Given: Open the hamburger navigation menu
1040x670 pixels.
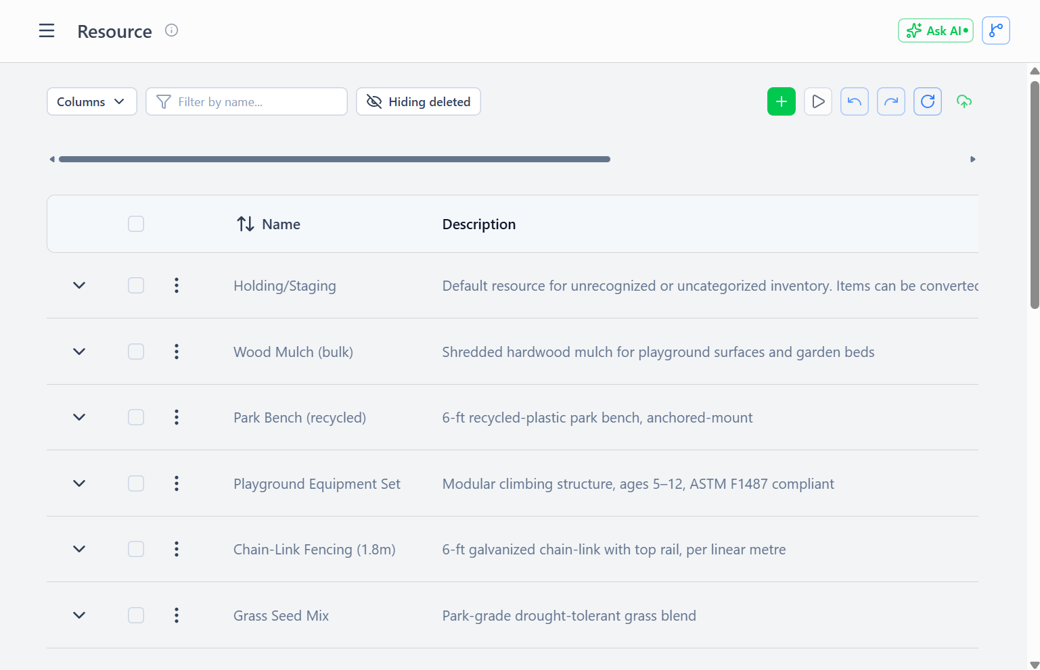Looking at the screenshot, I should (x=47, y=31).
